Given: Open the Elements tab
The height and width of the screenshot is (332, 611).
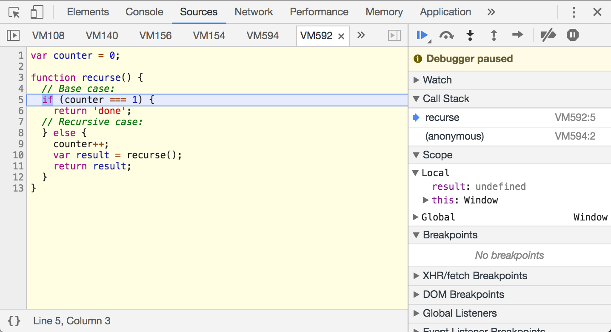Looking at the screenshot, I should [88, 12].
